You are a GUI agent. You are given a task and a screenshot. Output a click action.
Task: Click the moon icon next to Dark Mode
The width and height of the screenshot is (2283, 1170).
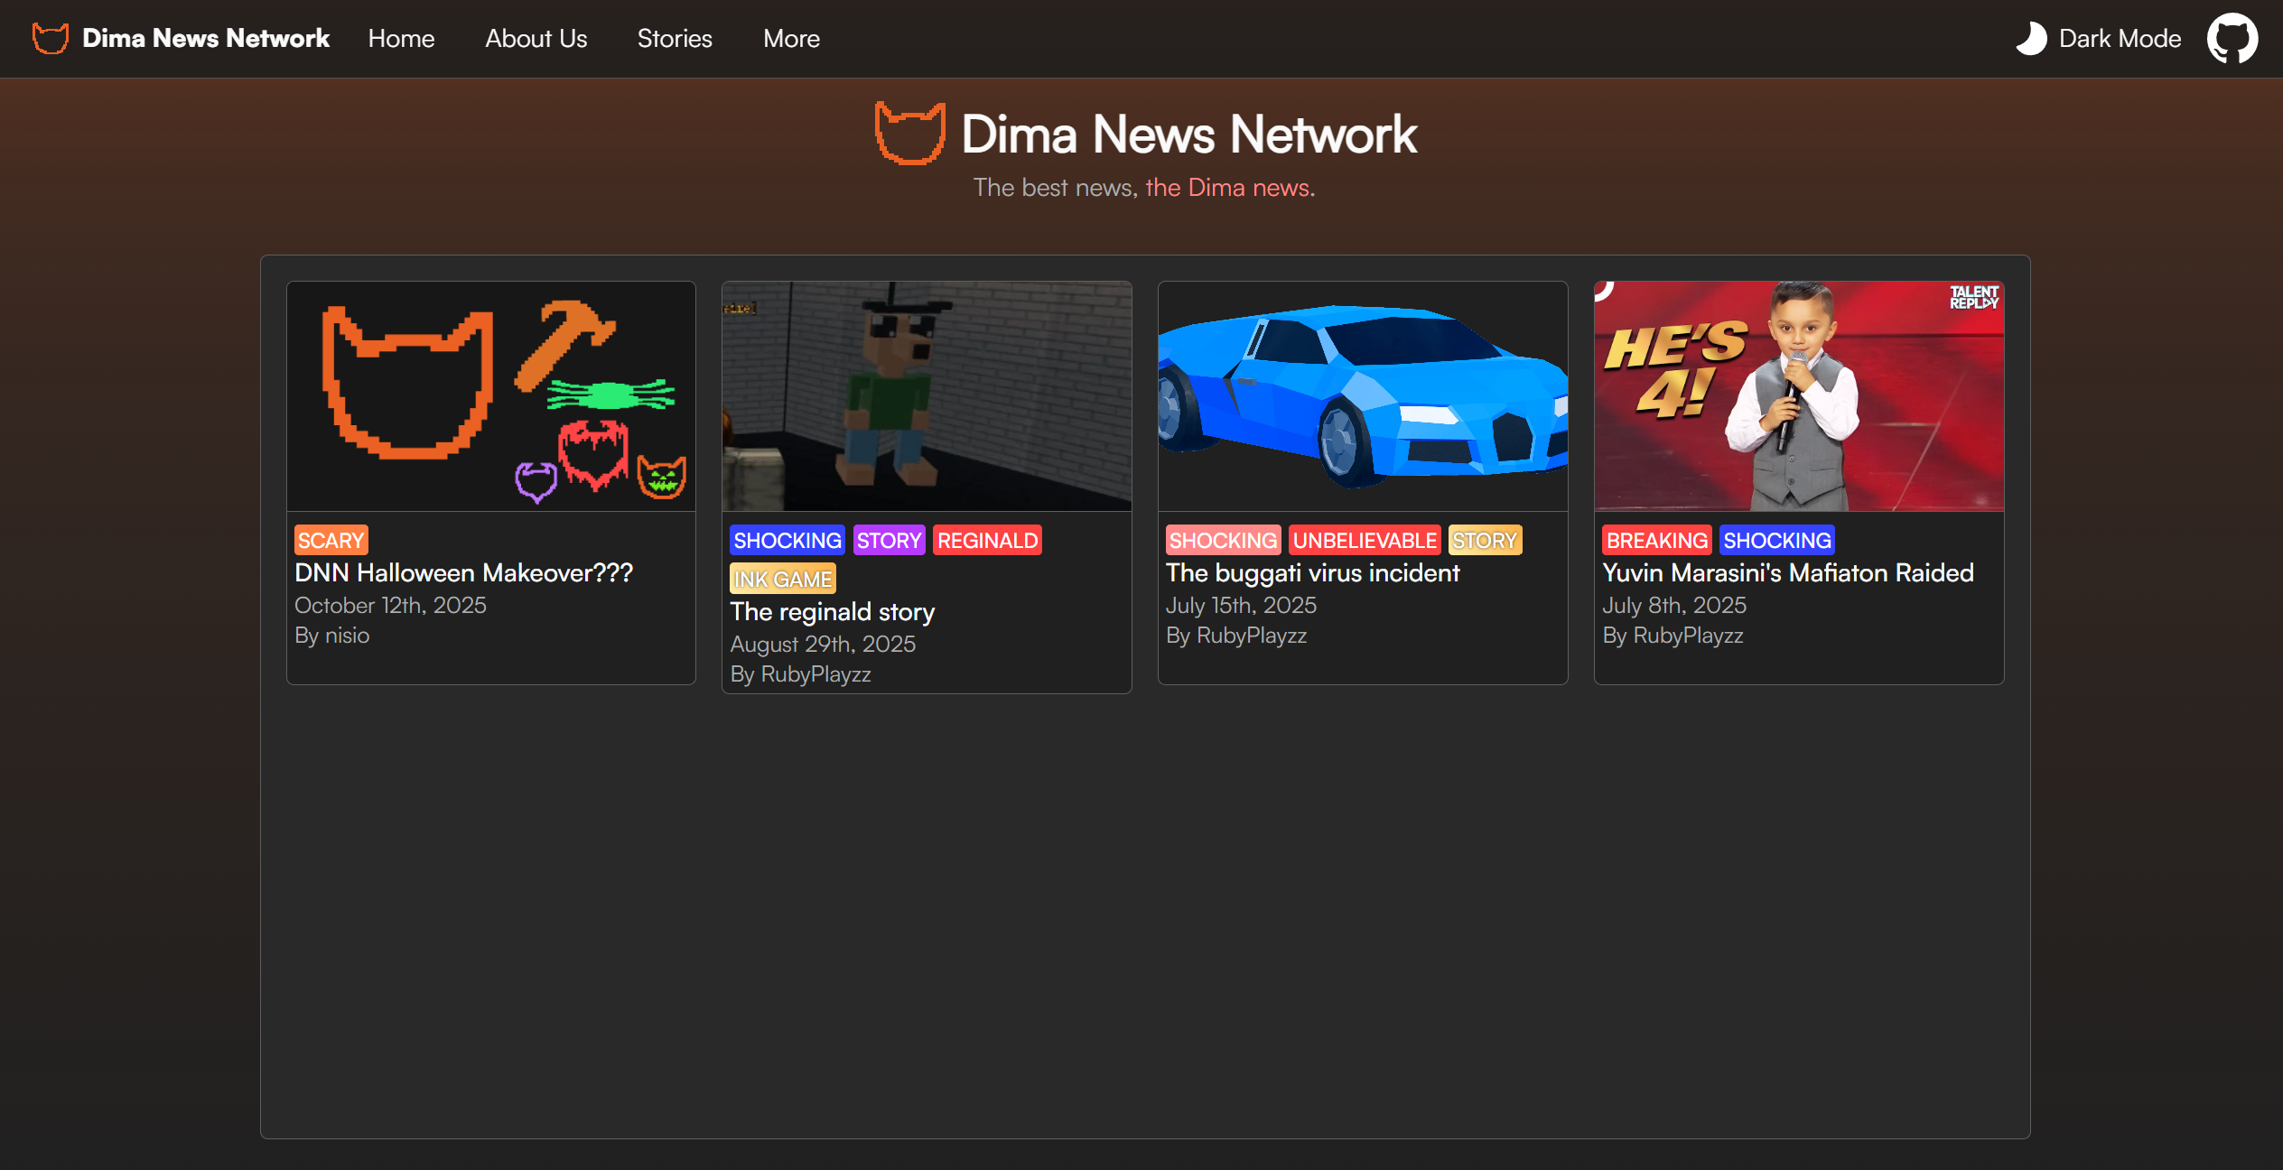tap(2031, 38)
